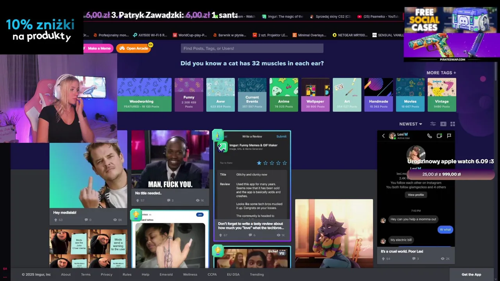Click the phone call icon in Lexi chat

429,136
